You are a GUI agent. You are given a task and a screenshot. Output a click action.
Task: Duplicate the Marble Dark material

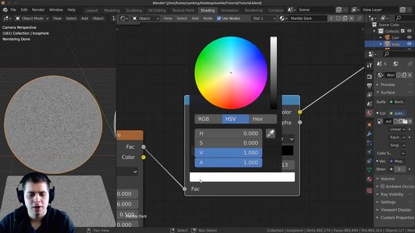point(344,18)
